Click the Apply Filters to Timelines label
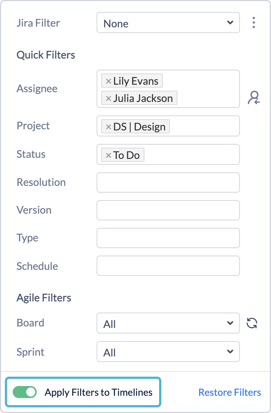Image resolution: width=271 pixels, height=413 pixels. [98, 392]
